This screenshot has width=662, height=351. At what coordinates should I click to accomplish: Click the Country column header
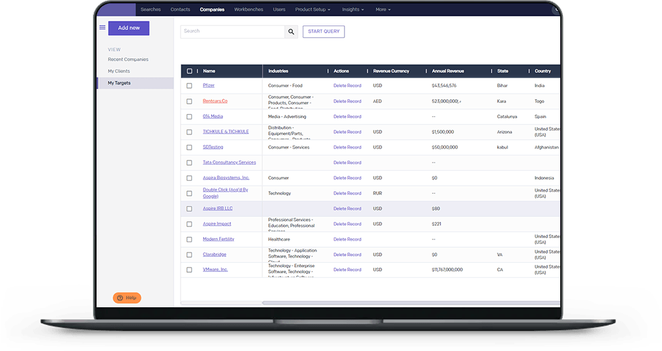tap(543, 71)
